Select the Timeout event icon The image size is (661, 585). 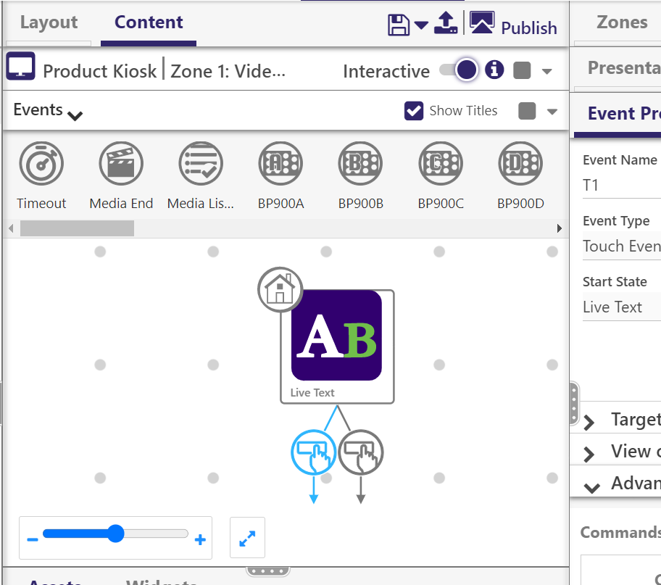41,164
